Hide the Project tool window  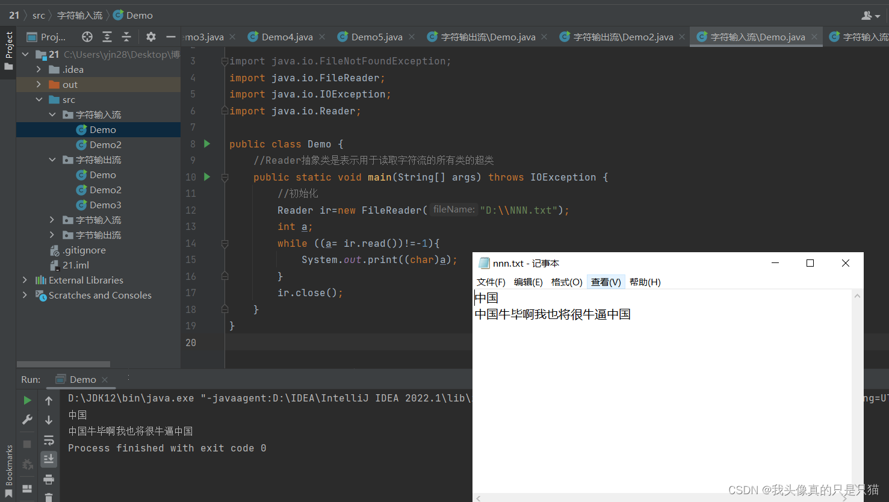click(x=171, y=37)
